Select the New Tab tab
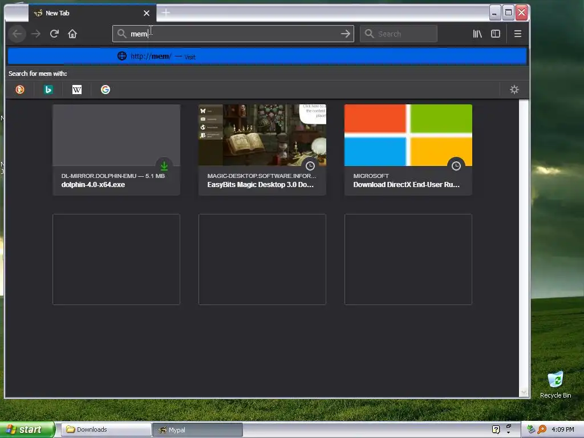 92,13
